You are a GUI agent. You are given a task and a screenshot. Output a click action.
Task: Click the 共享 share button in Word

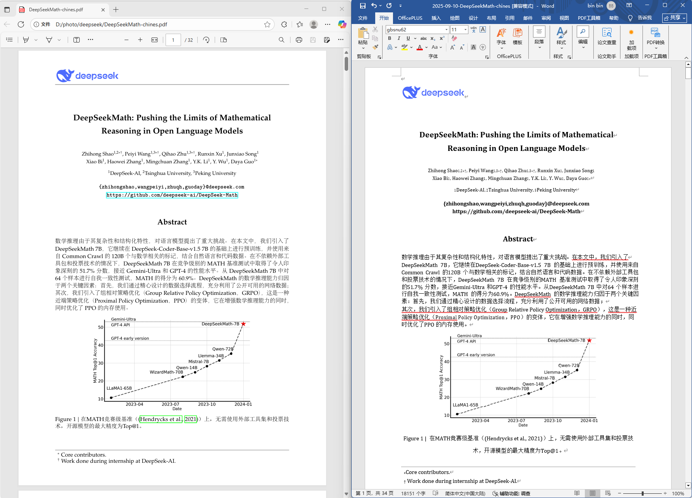[675, 18]
